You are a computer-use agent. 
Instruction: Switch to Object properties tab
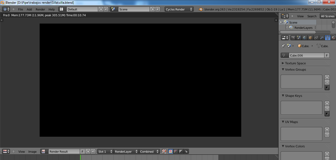pyautogui.click(x=310, y=38)
